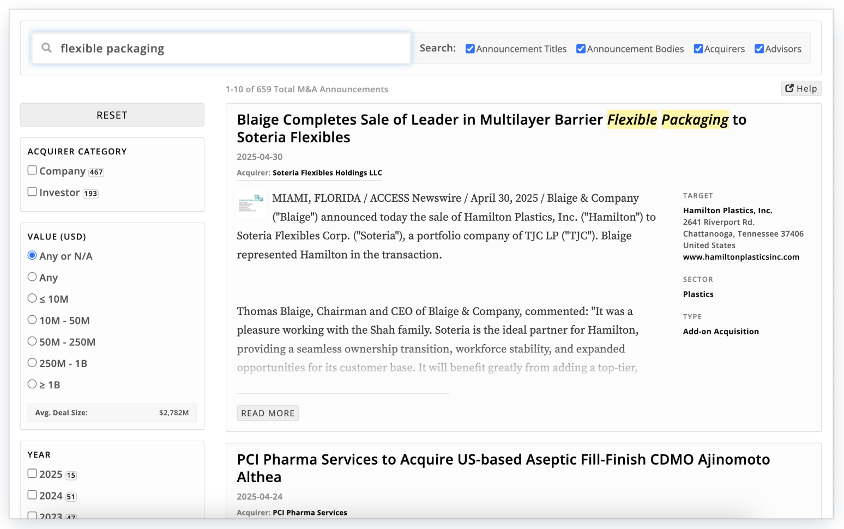Filter by Company acquirer category
The width and height of the screenshot is (844, 529).
tap(32, 171)
